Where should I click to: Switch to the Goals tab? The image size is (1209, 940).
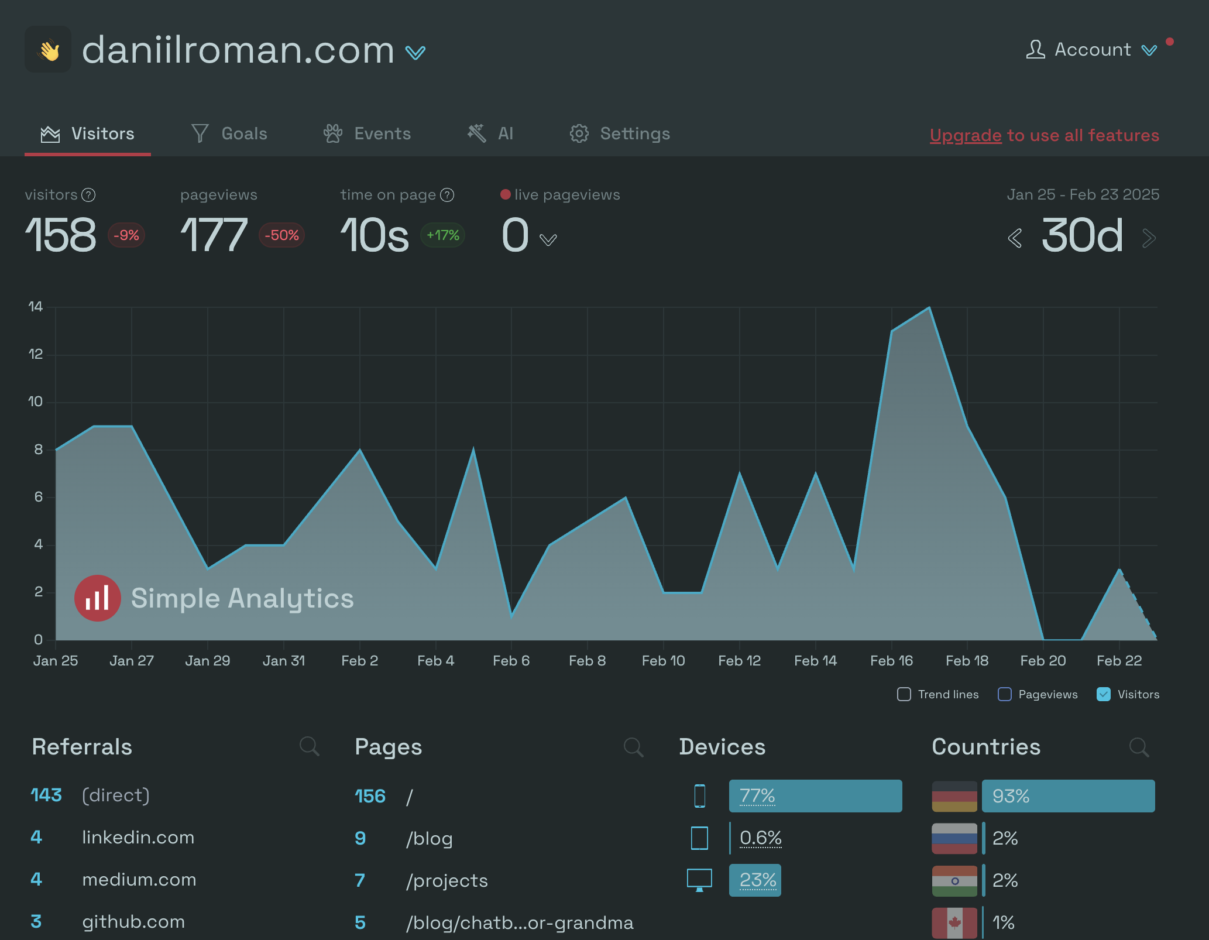point(229,133)
